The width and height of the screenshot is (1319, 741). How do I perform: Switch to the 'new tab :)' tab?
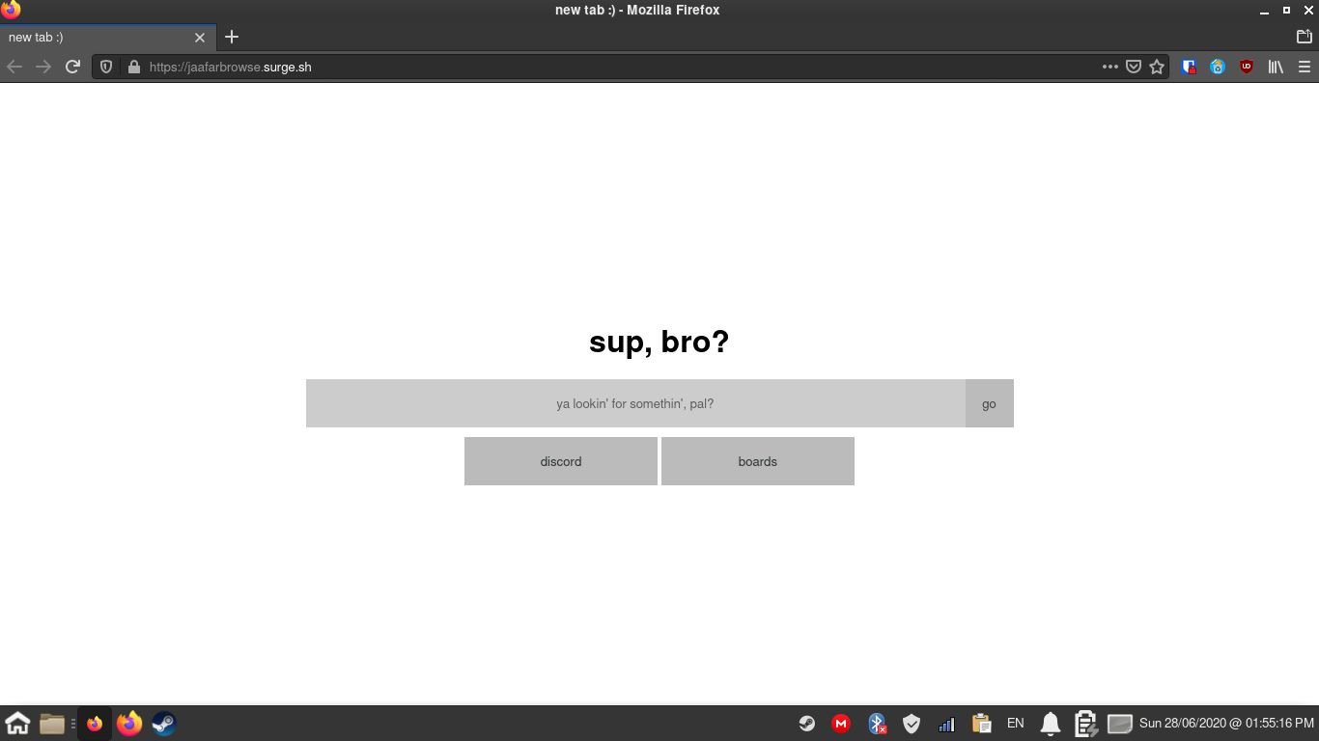[97, 37]
